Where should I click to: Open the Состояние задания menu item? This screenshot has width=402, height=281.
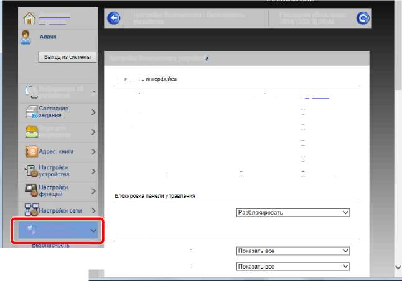pos(58,112)
